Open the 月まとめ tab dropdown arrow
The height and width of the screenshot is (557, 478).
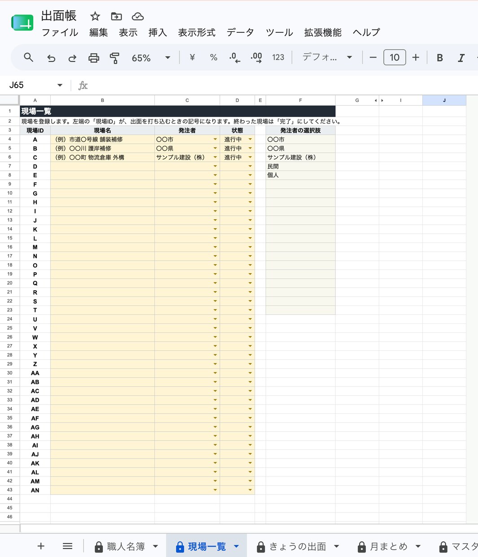tap(418, 547)
